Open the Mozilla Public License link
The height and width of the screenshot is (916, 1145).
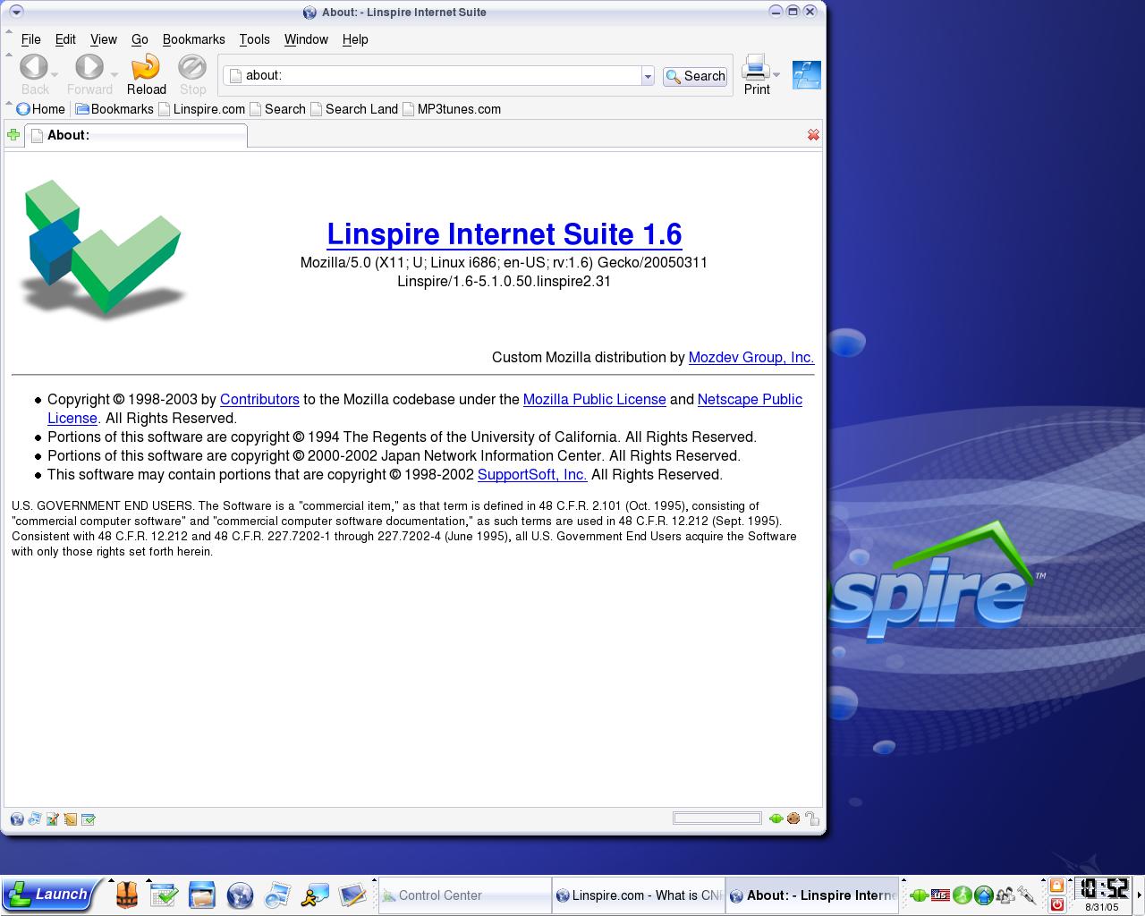pyautogui.click(x=595, y=399)
